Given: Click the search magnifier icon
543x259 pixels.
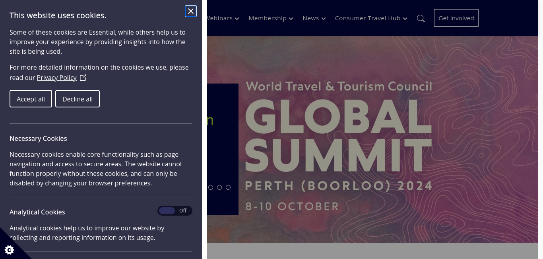Looking at the screenshot, I should pyautogui.click(x=421, y=18).
